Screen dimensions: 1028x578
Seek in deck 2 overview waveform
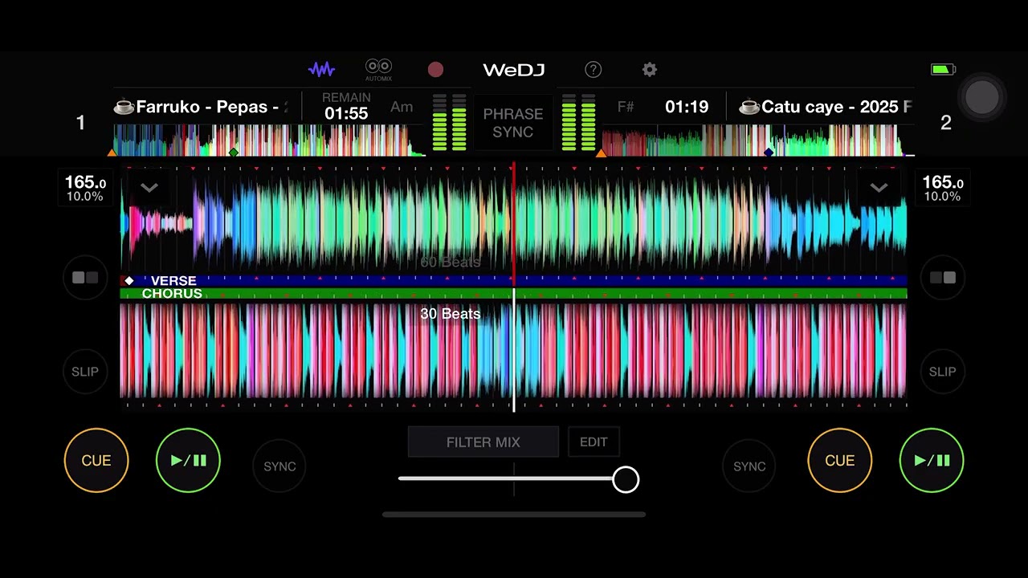757,140
